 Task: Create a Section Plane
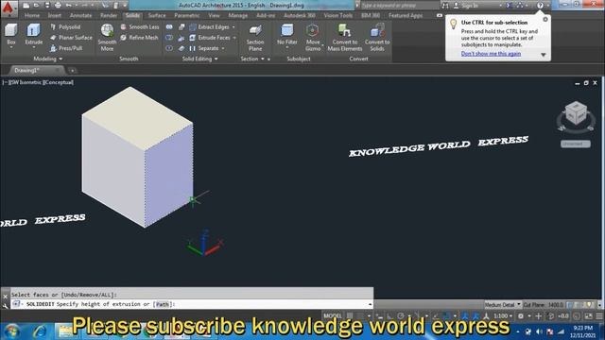pos(255,38)
